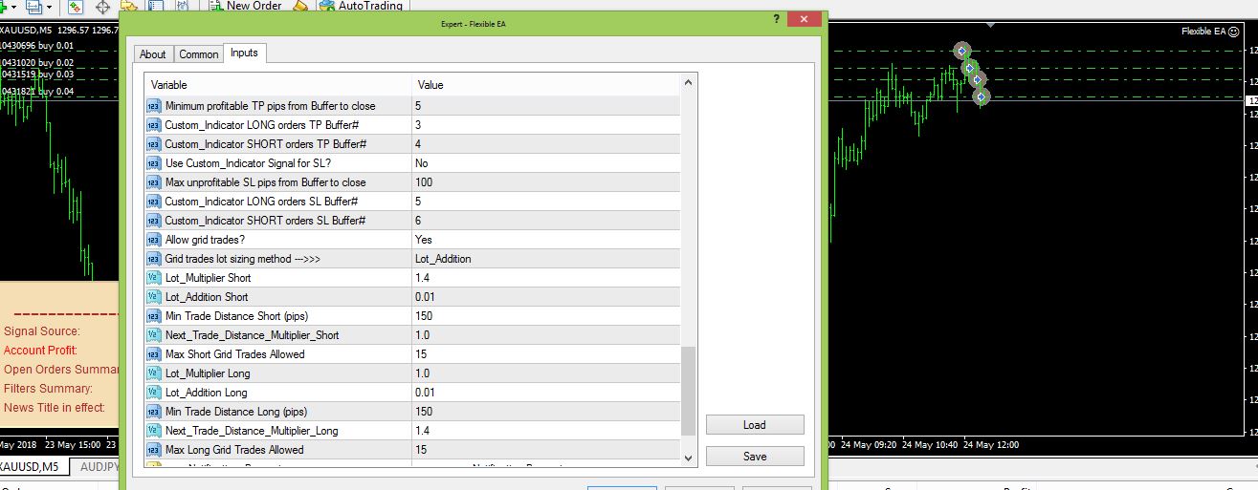Click the inputs list vertical scrollbar thumb
Screen dimensions: 1258x490
tap(689, 392)
